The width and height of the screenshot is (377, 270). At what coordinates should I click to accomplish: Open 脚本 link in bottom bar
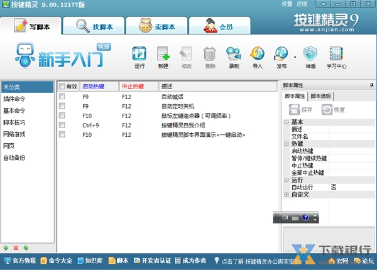tap(118, 261)
